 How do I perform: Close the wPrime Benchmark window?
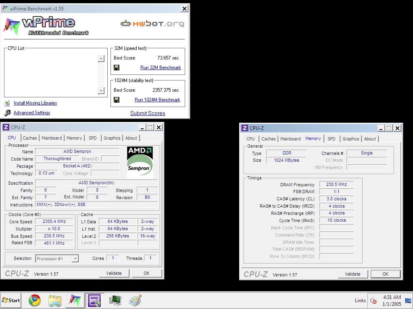[x=185, y=9]
